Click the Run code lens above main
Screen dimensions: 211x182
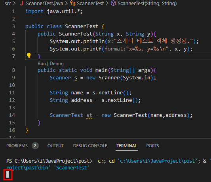tap(42, 64)
